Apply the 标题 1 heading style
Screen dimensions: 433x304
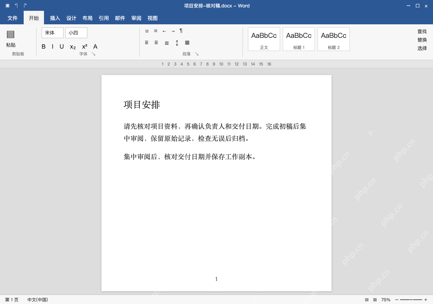pos(299,39)
